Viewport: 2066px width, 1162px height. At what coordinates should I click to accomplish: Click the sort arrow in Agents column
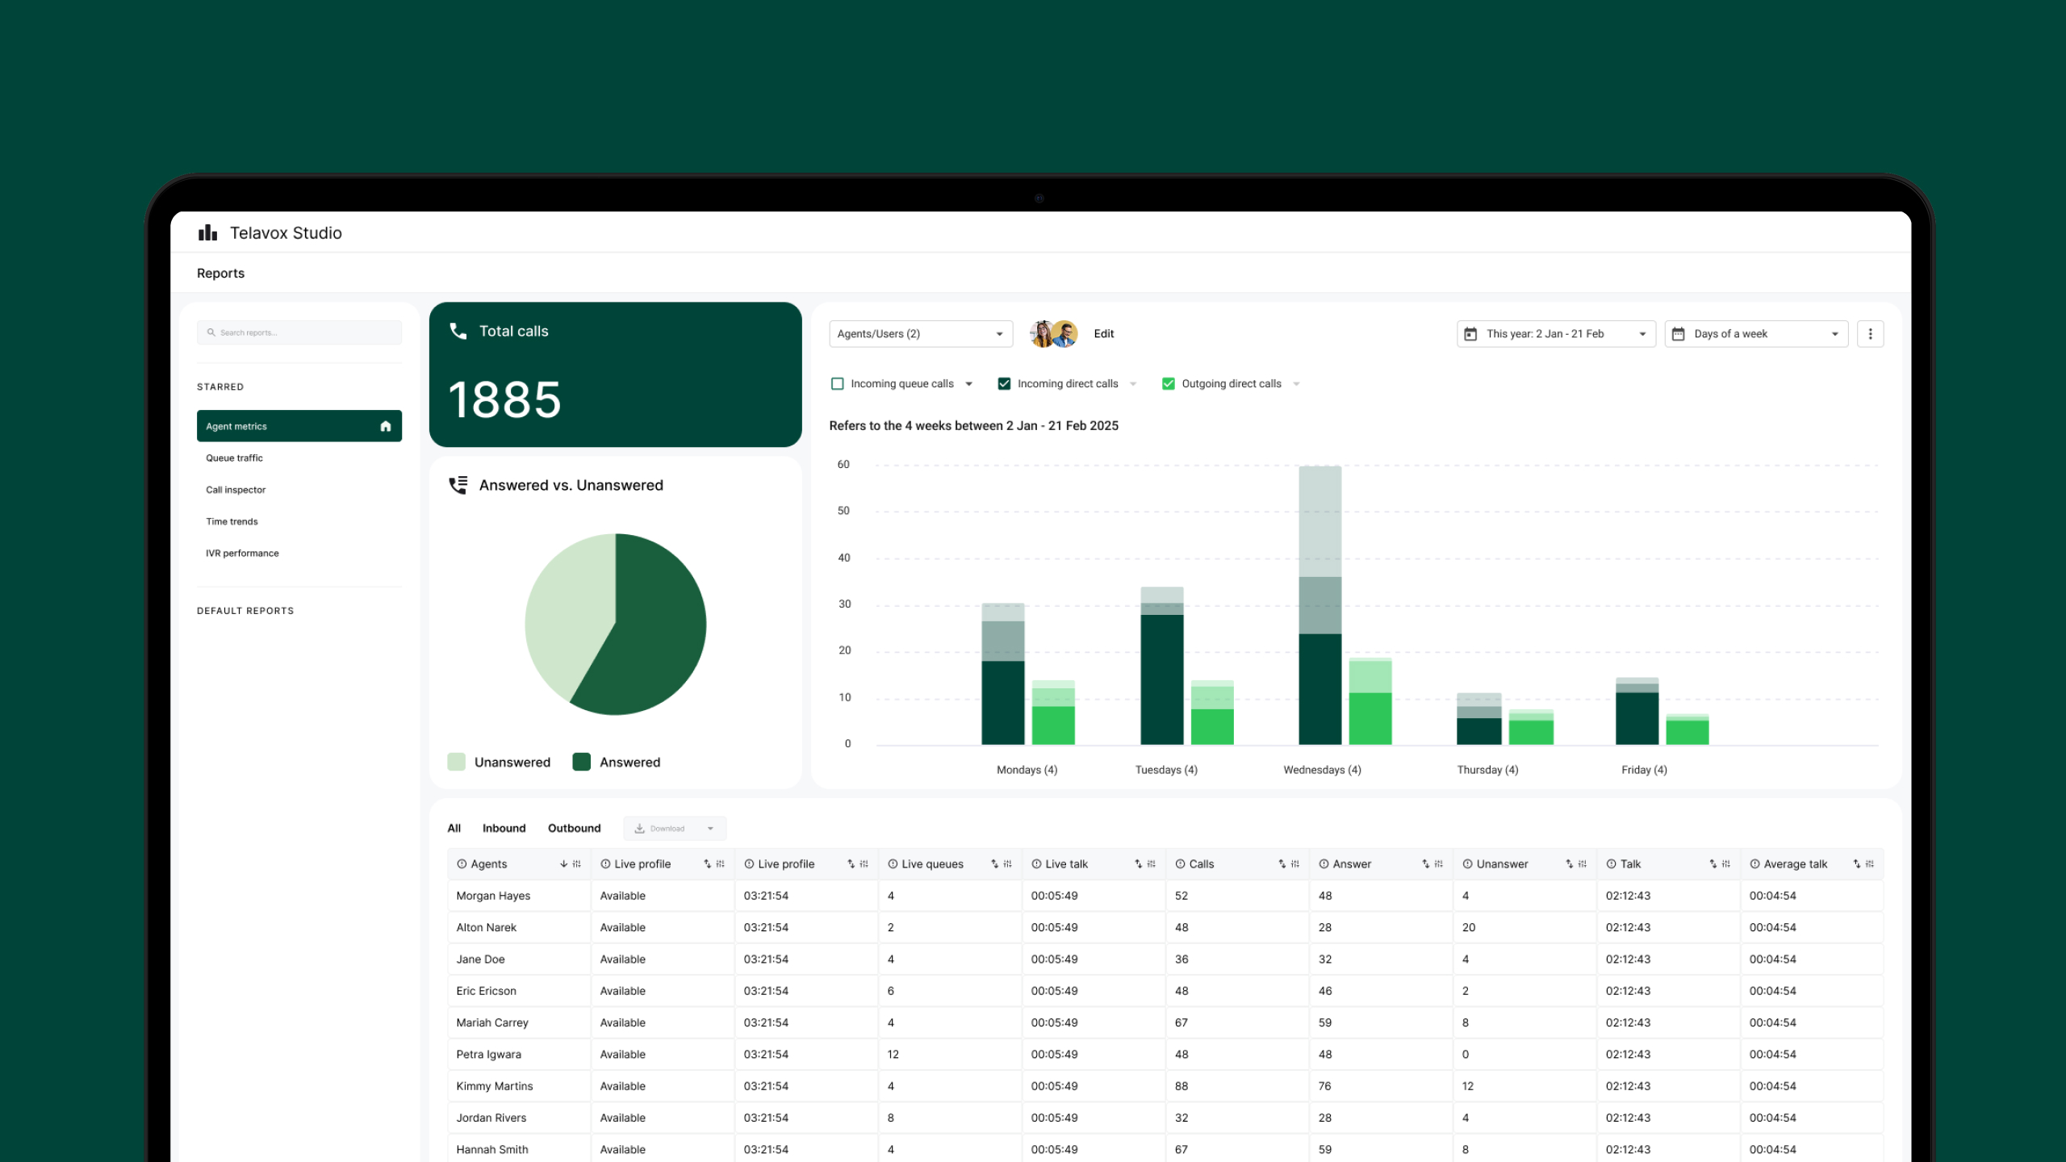tap(563, 864)
